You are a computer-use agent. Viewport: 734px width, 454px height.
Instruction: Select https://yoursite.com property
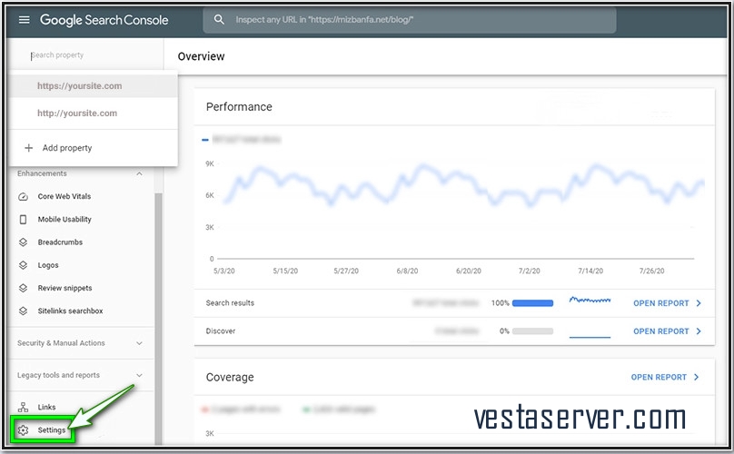click(94, 86)
